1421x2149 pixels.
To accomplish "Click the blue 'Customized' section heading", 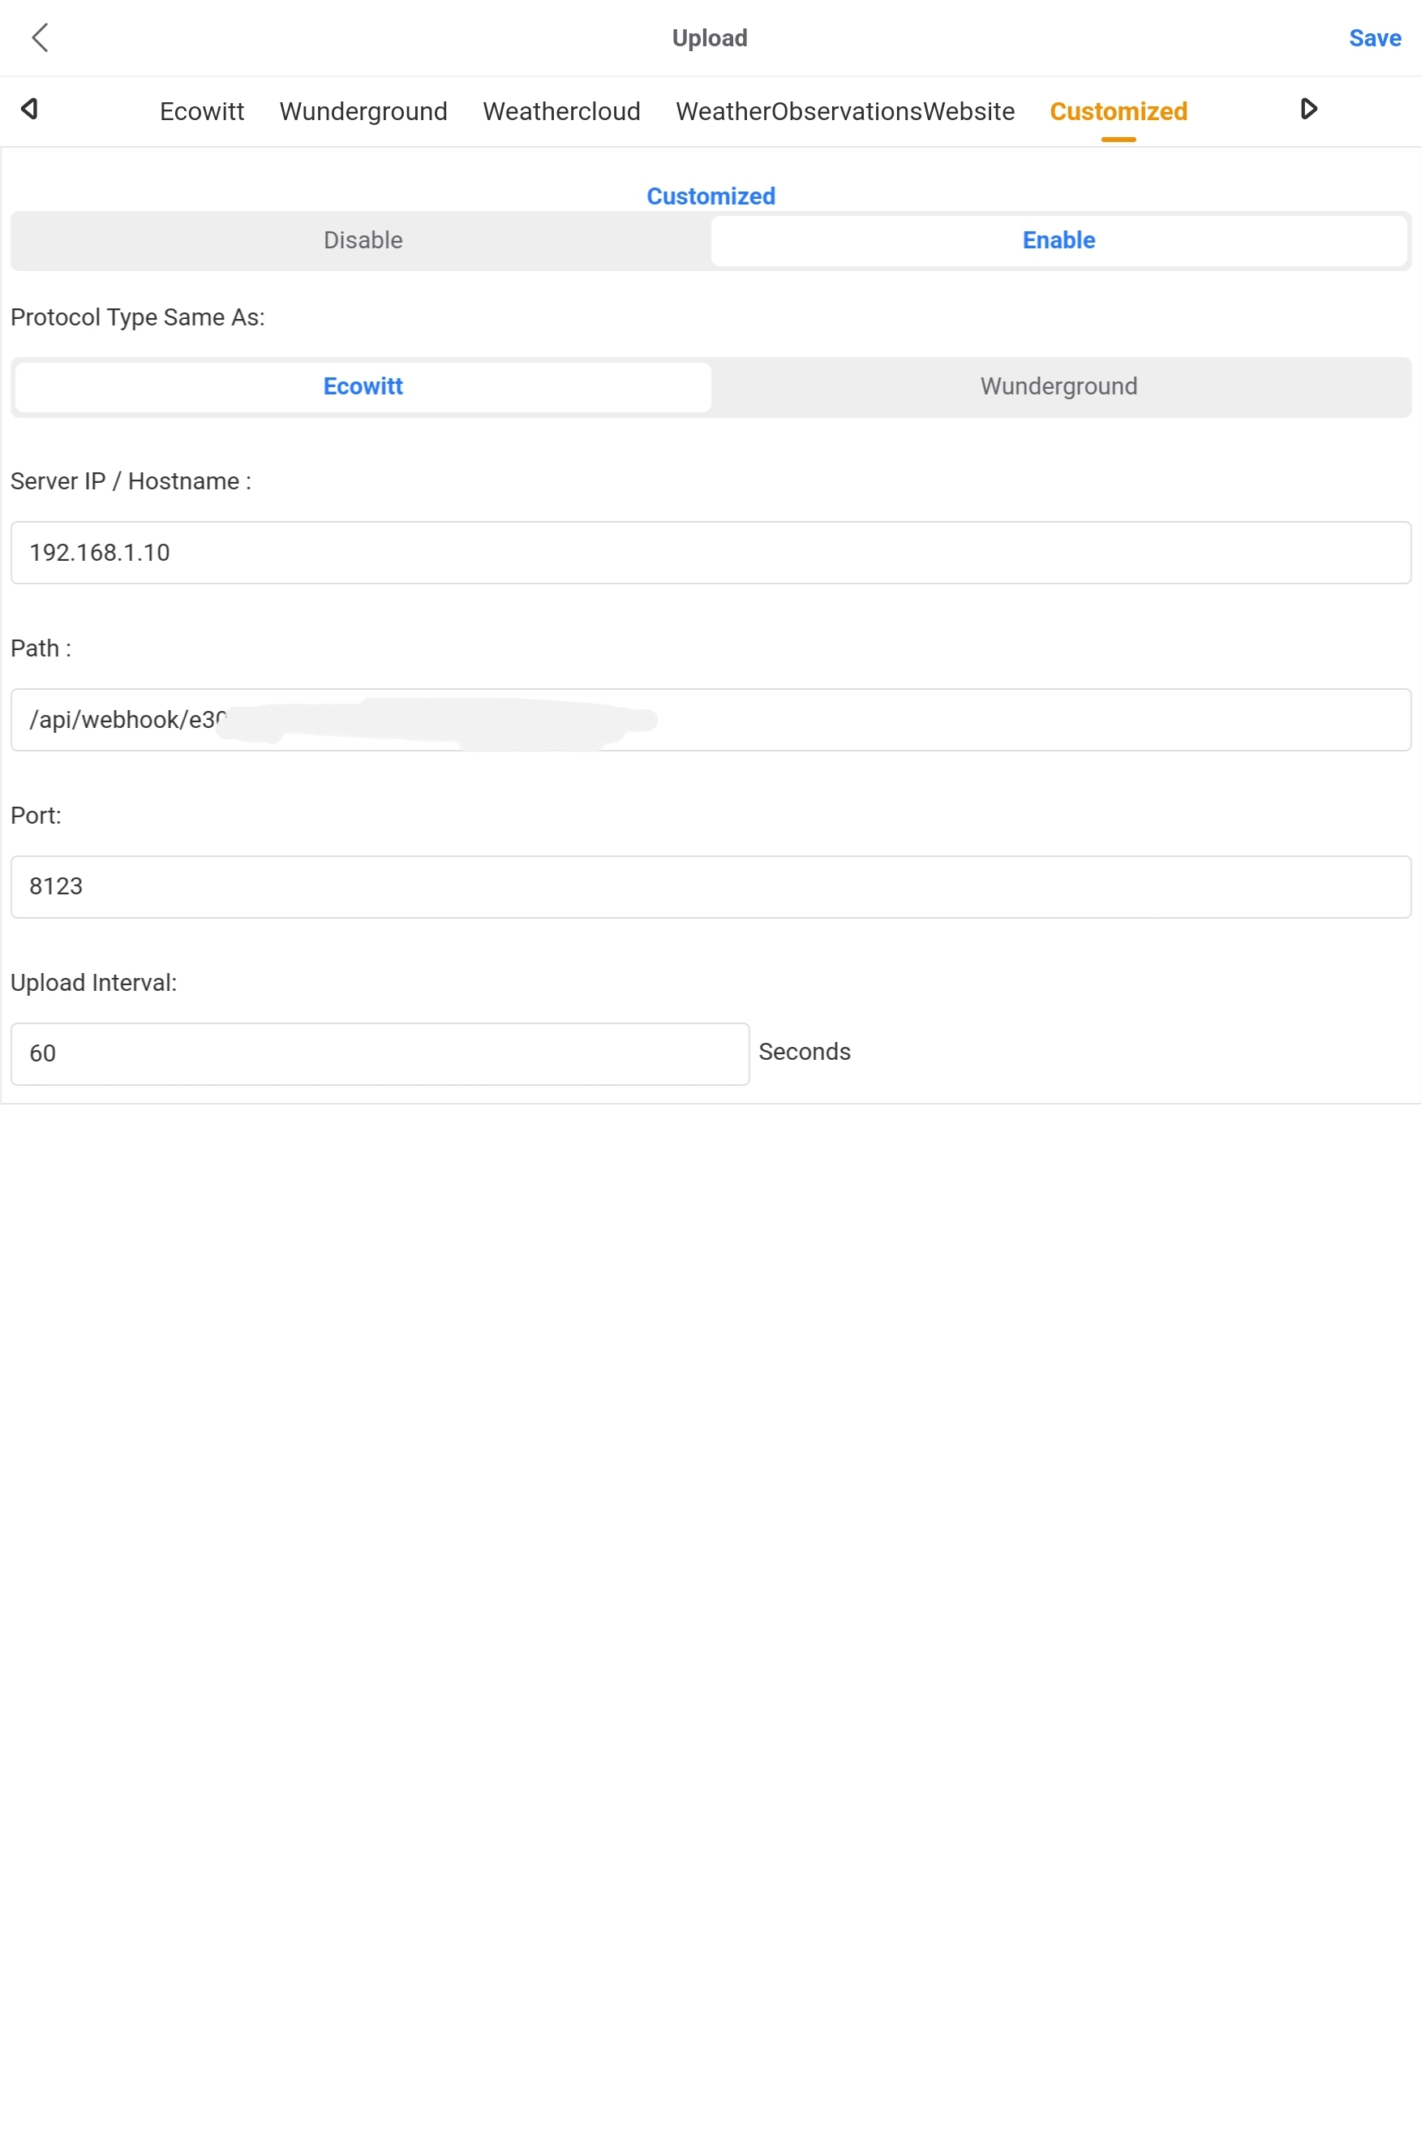I will [710, 196].
